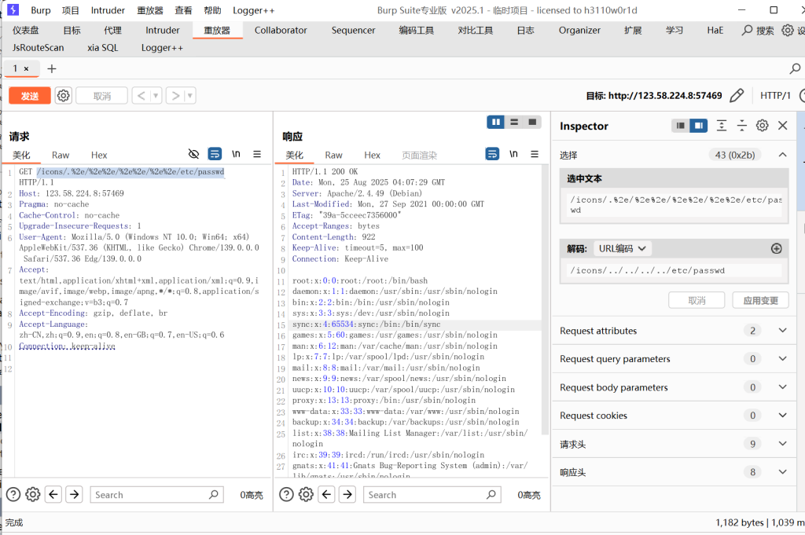The image size is (805, 535).
Task: Click decoded path text field in Inspector
Action: pos(674,270)
